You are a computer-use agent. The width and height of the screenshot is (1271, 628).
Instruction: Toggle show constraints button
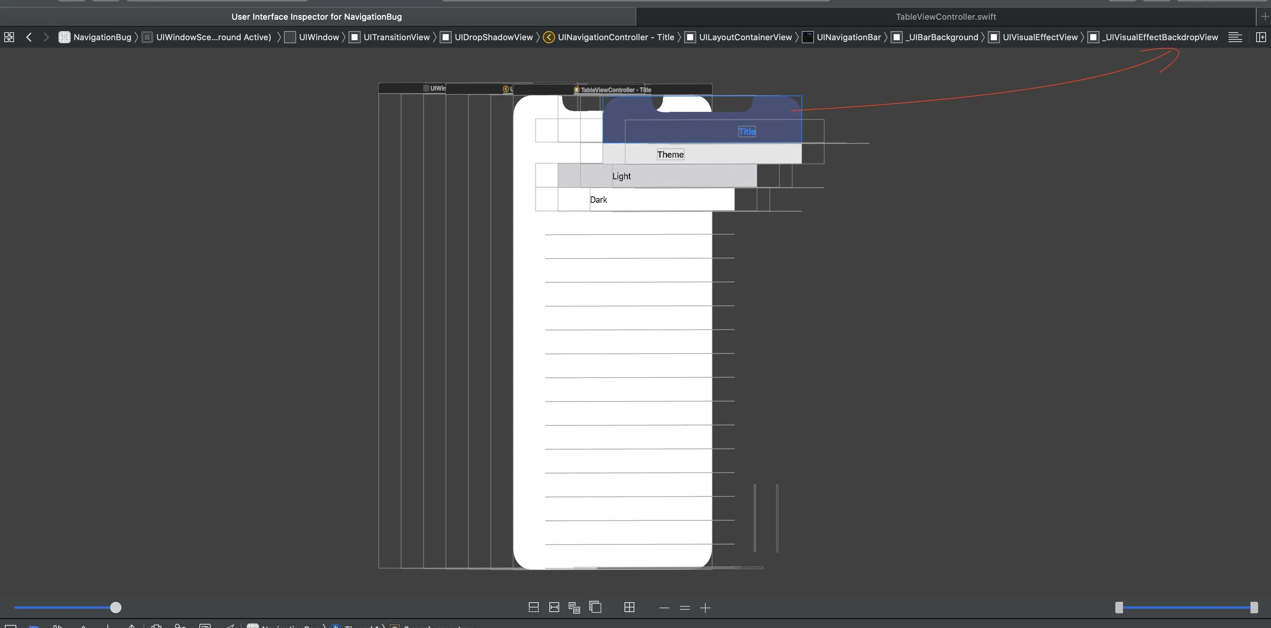(554, 607)
